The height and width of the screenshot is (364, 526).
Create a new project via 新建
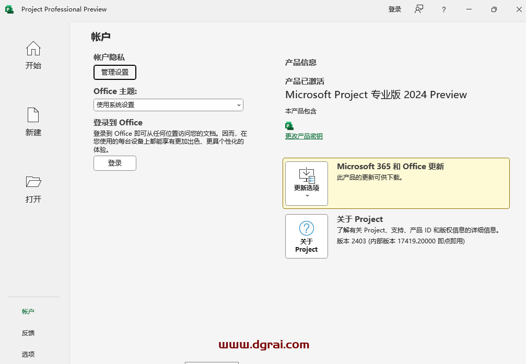[33, 122]
